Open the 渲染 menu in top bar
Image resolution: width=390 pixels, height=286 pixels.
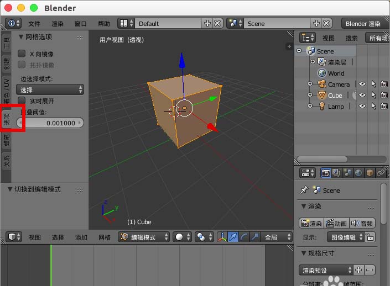58,24
